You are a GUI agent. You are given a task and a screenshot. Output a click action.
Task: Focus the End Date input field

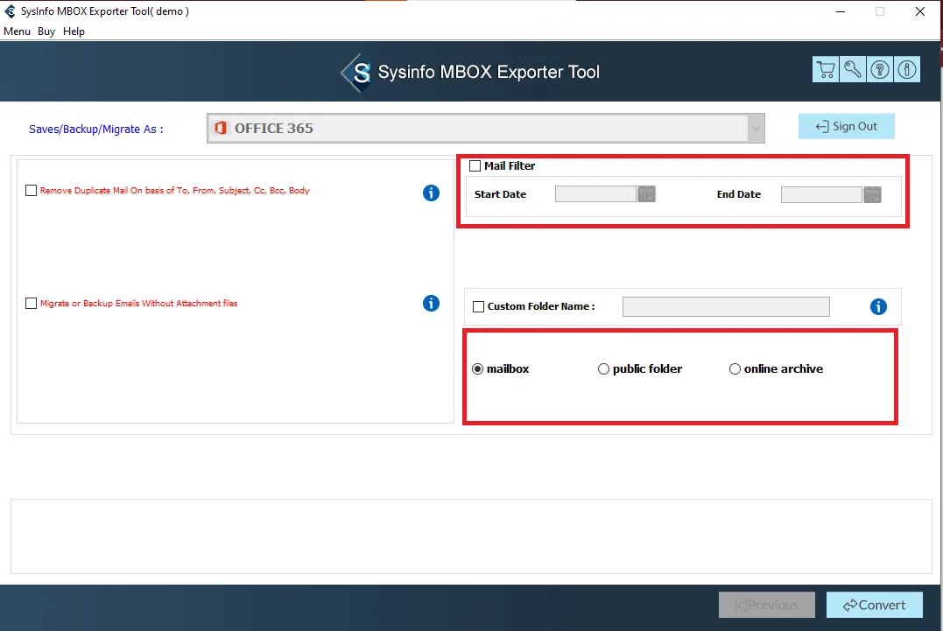point(821,194)
